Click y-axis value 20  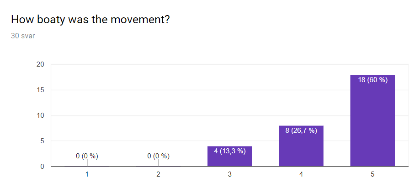[x=41, y=64]
